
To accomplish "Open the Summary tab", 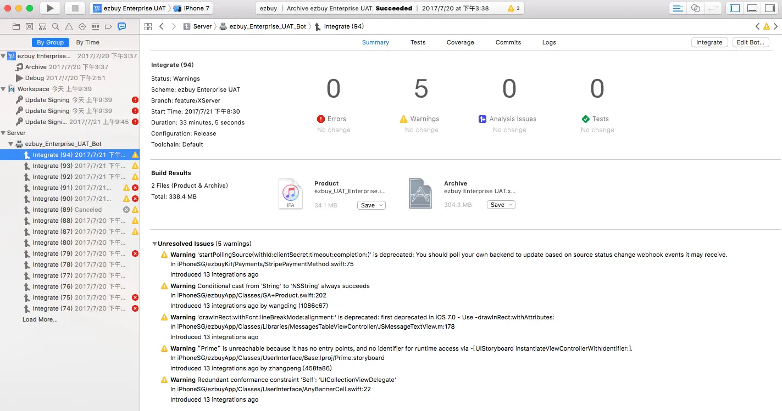I will [375, 42].
